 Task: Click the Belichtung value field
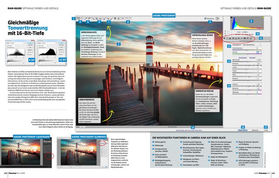pos(259,60)
